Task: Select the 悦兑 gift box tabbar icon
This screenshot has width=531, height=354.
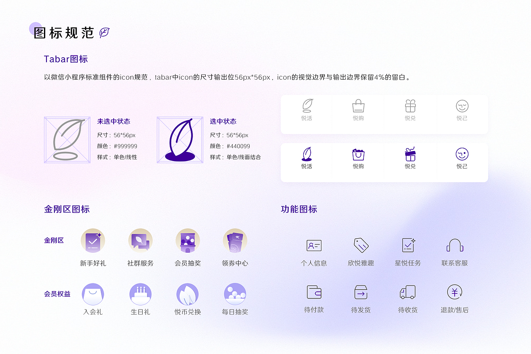Action: [x=410, y=154]
